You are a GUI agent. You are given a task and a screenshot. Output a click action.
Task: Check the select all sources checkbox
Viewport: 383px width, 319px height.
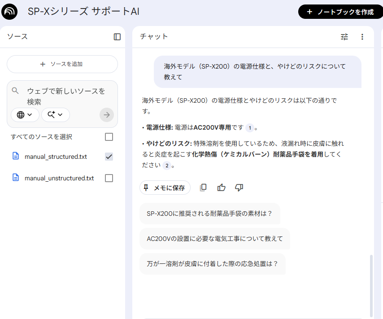109,137
